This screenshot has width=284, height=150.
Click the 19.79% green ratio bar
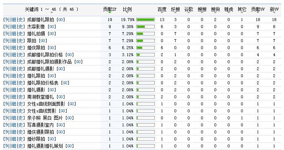coord(146,19)
